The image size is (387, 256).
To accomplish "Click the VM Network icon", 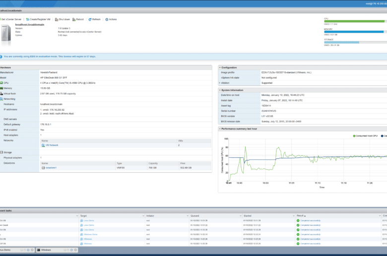I will (x=43, y=145).
